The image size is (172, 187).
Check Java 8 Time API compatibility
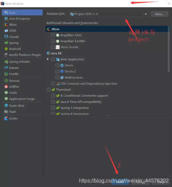tap(53, 102)
